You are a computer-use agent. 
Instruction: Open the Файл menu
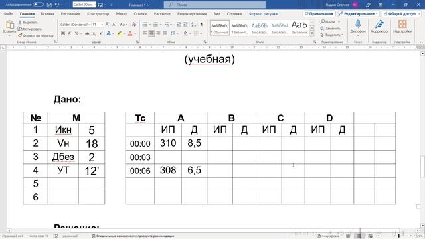coord(9,13)
